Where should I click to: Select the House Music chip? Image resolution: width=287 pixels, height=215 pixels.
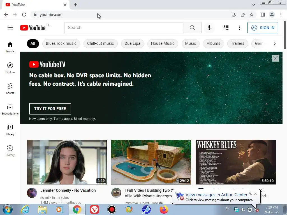click(163, 43)
